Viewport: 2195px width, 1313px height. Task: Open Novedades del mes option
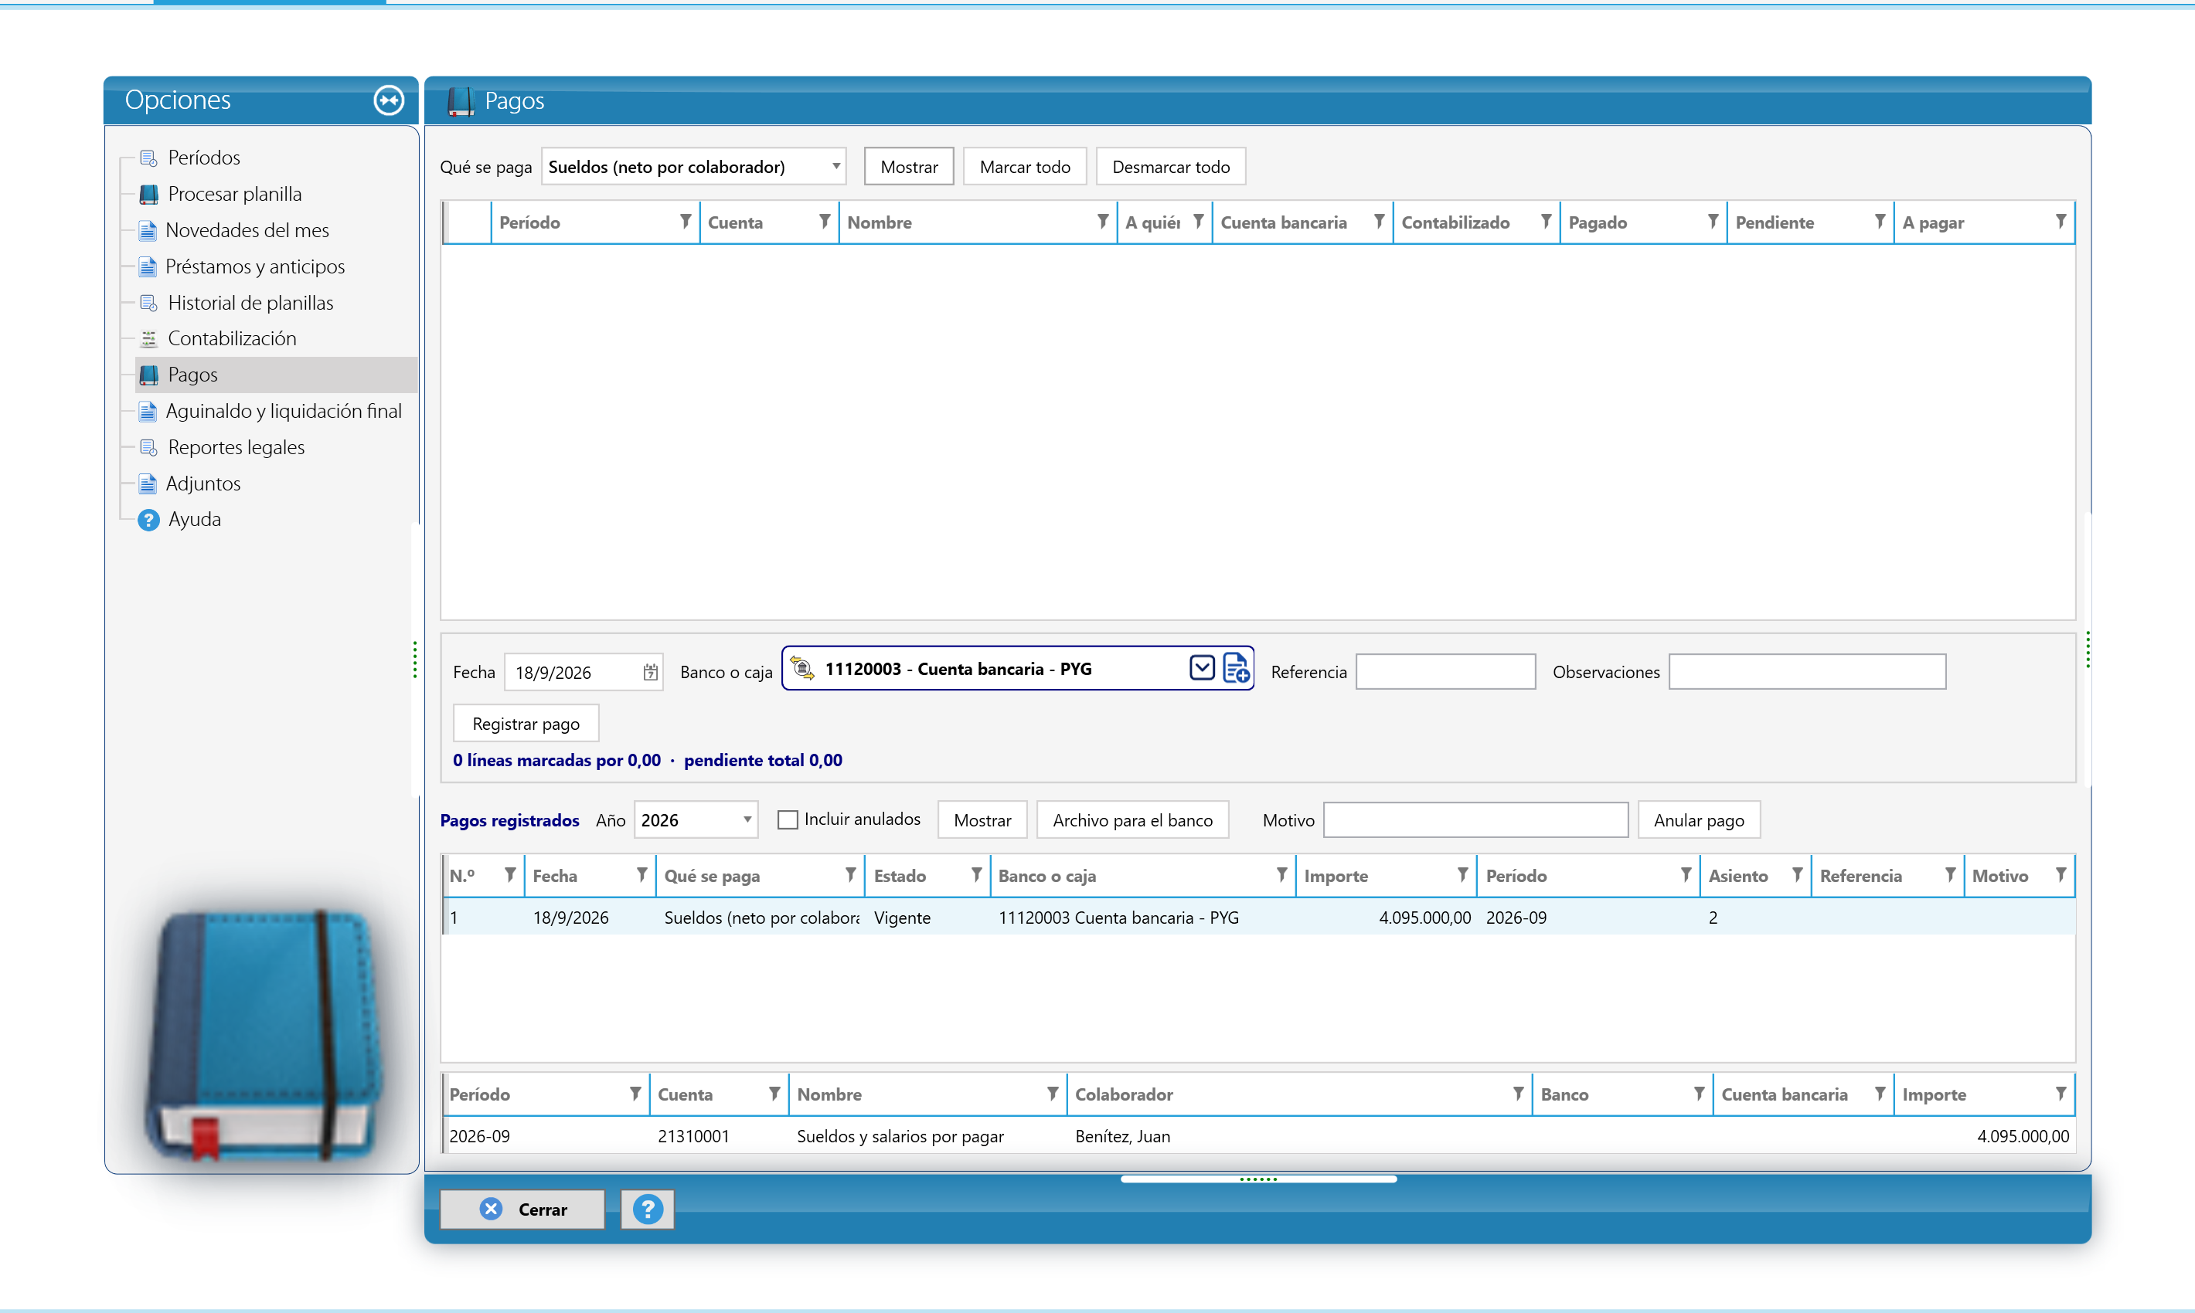247,230
